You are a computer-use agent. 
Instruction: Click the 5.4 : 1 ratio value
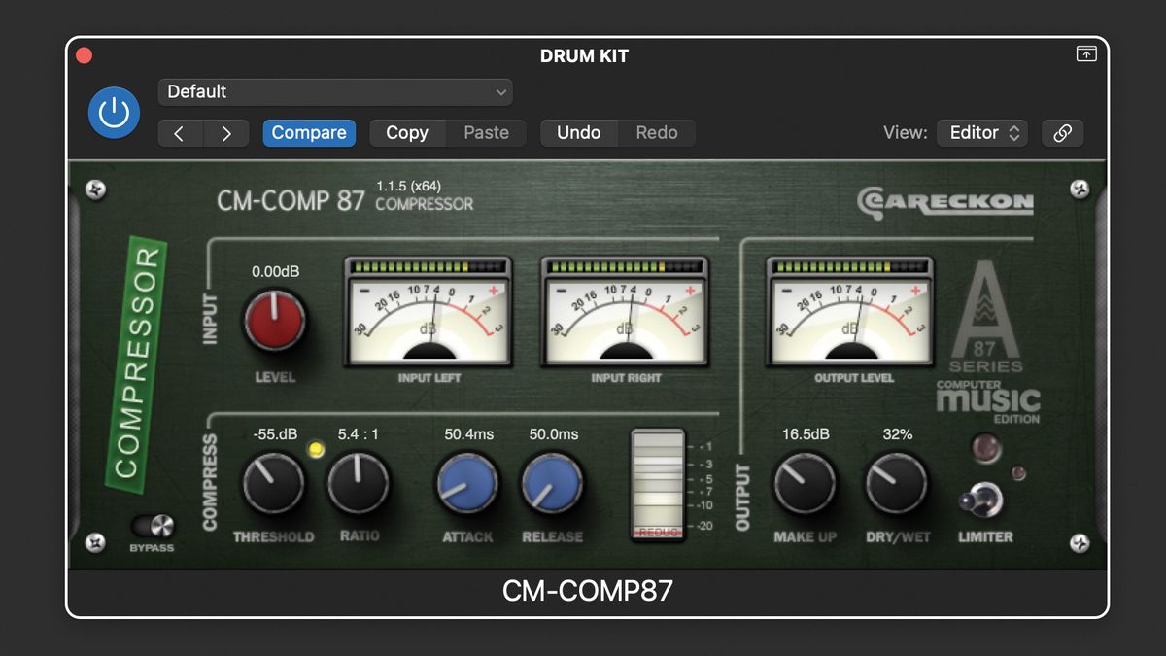click(x=359, y=434)
